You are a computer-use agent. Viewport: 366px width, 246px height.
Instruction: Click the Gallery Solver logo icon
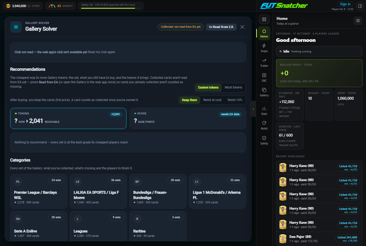[16, 27]
